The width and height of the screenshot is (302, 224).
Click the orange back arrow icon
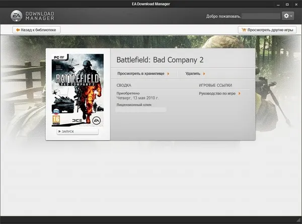pos(18,30)
